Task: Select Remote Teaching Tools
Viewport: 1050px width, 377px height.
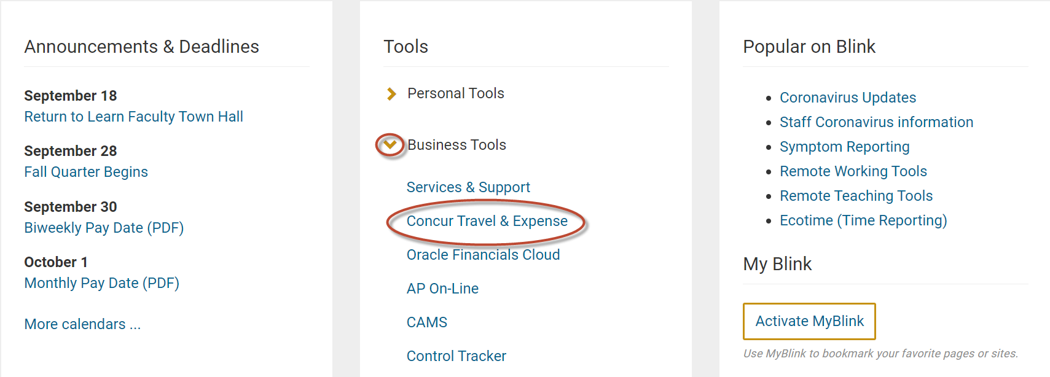Action: 856,196
